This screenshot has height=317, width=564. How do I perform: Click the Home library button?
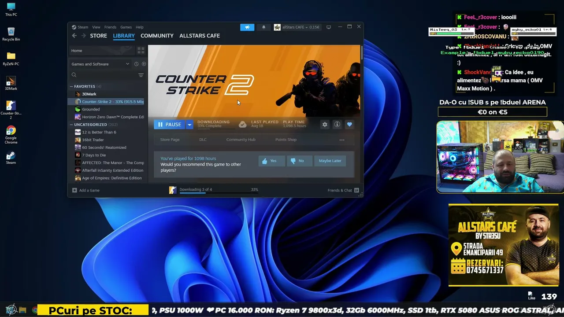click(101, 51)
